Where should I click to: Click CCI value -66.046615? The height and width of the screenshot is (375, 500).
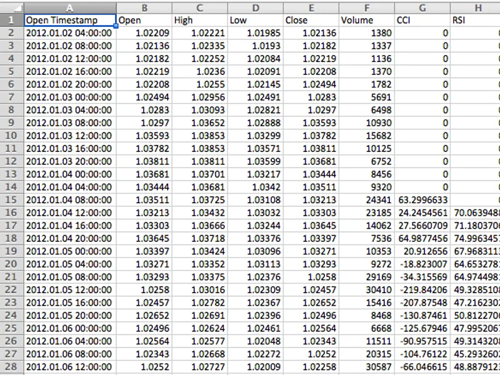pyautogui.click(x=422, y=367)
